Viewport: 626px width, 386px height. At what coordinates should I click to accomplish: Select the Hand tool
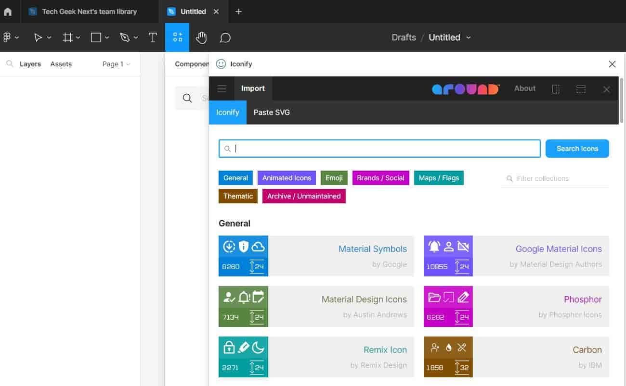click(x=201, y=37)
